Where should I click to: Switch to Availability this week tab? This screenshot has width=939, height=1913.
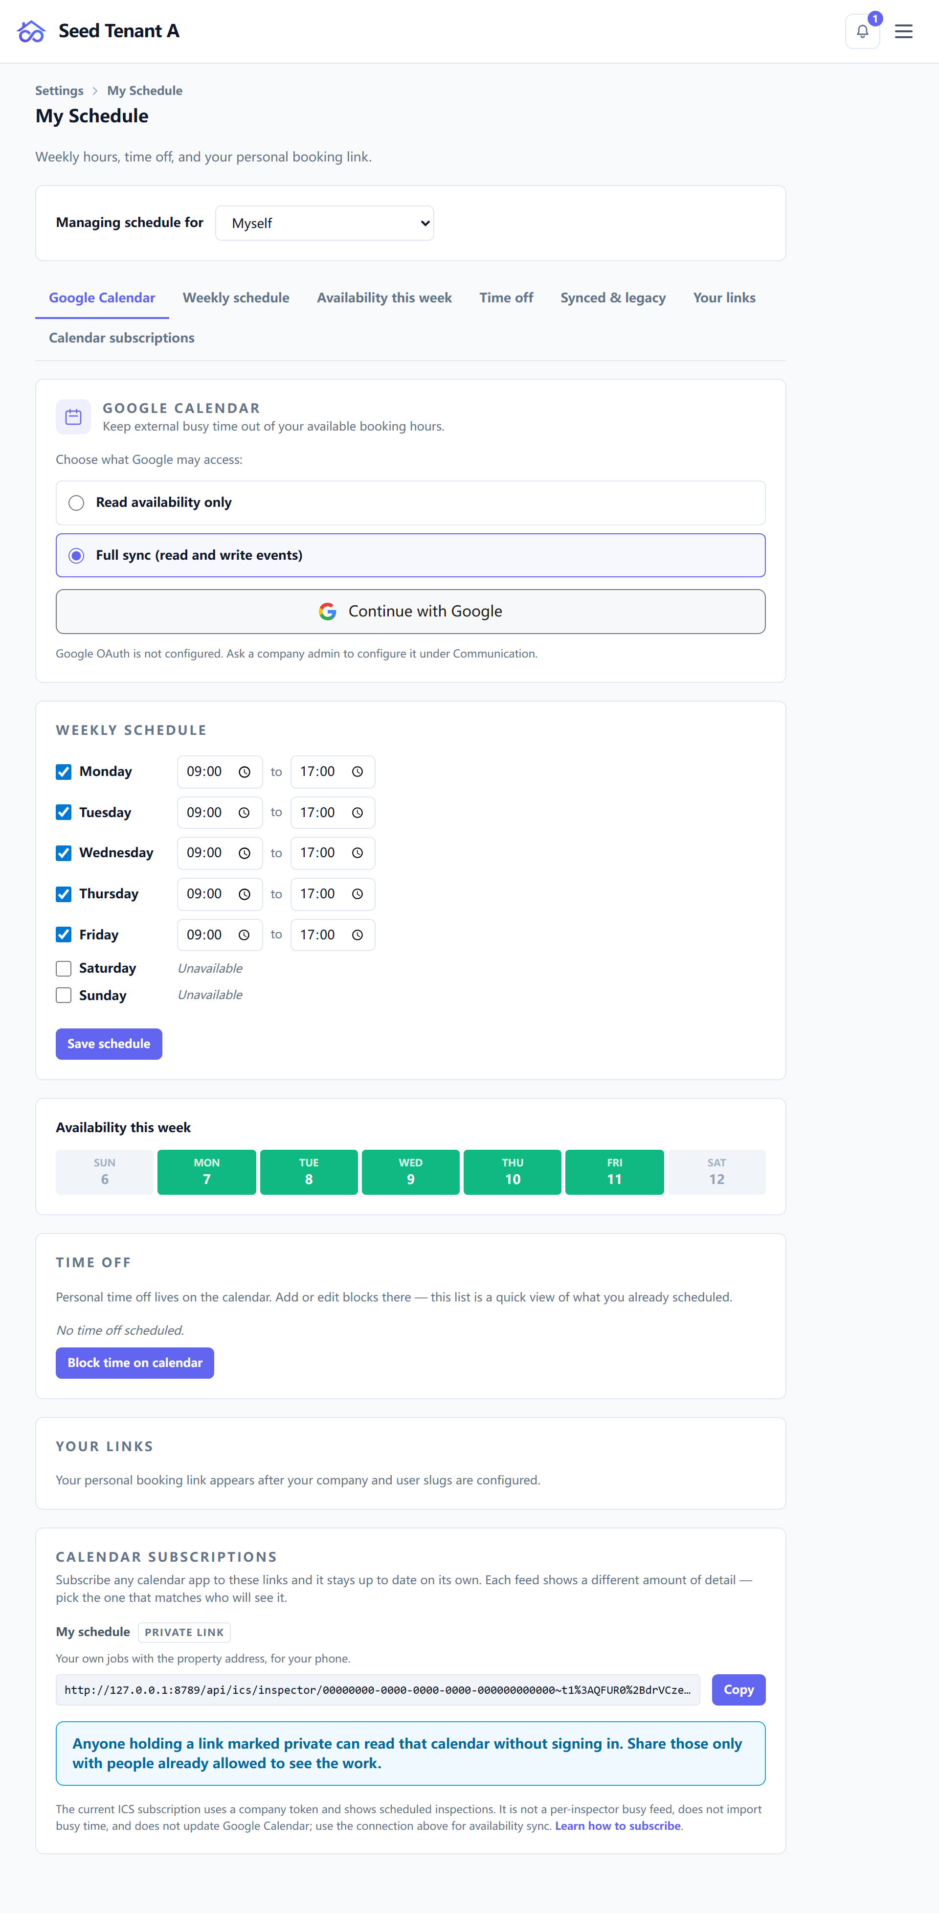(384, 298)
